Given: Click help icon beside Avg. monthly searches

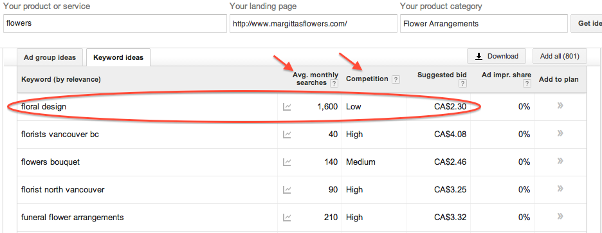Looking at the screenshot, I should (334, 84).
